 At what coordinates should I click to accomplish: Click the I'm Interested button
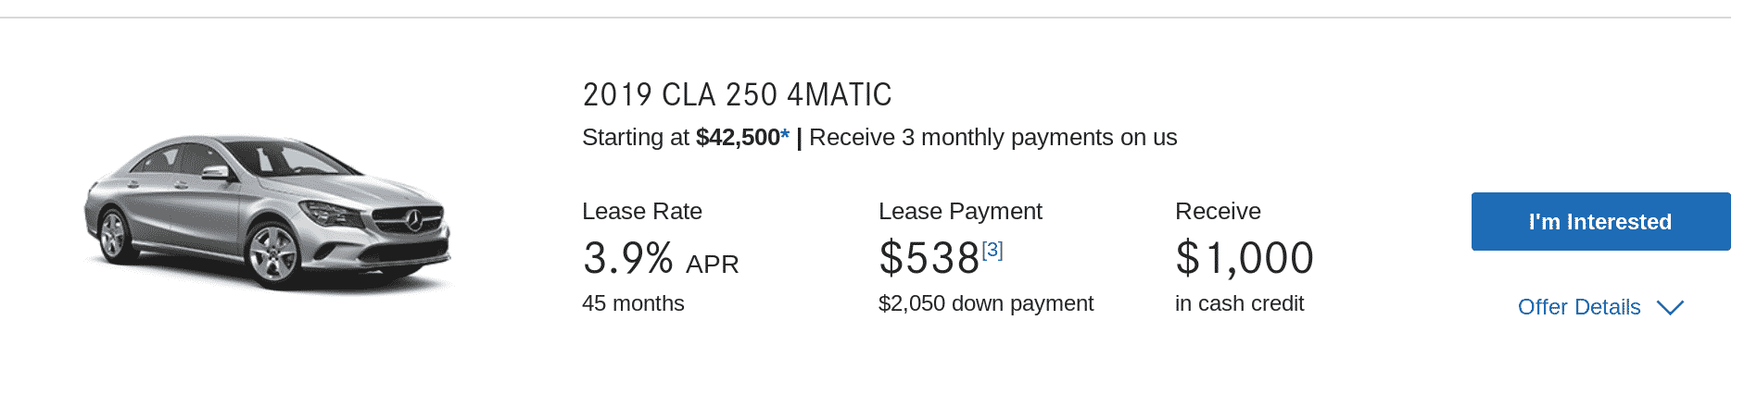1599,222
